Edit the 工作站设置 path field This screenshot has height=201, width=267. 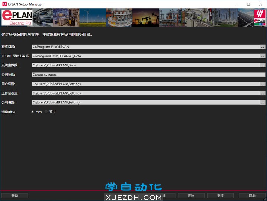(146, 93)
